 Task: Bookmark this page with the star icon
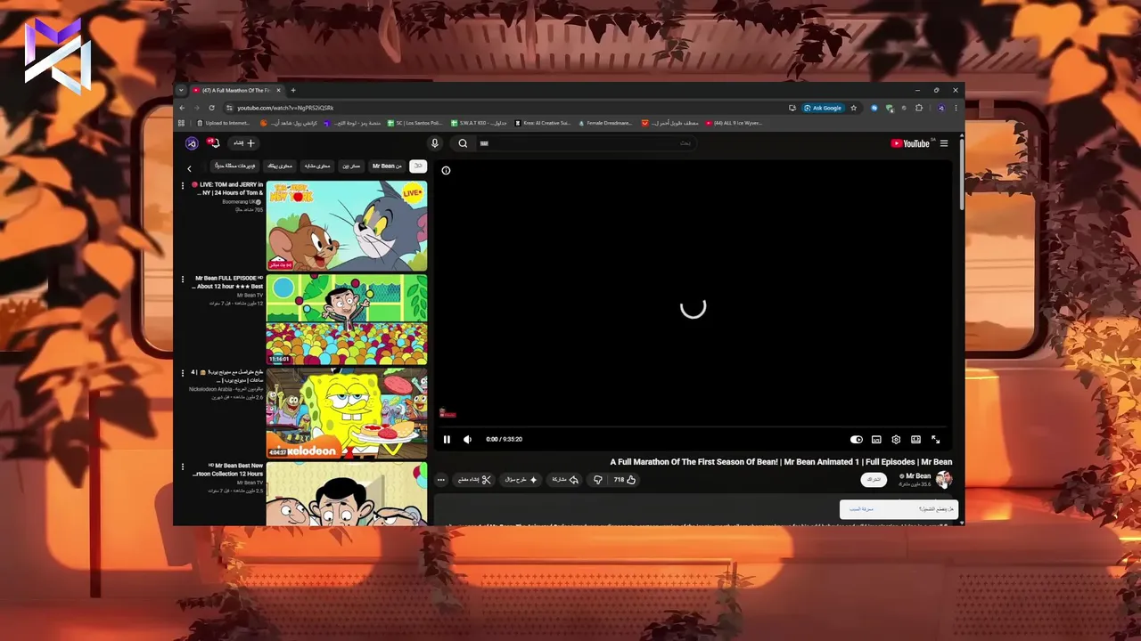853,108
